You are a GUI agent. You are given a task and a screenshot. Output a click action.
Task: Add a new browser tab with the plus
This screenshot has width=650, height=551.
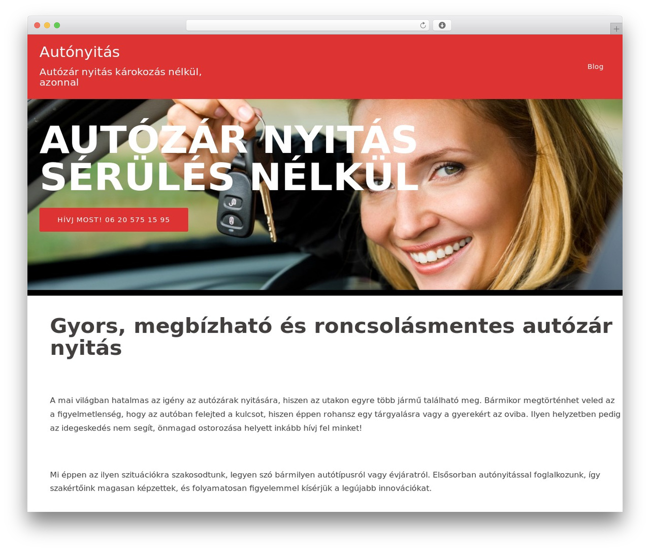(616, 29)
